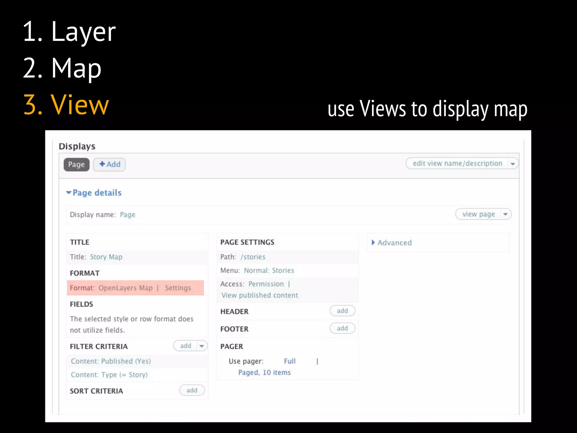Image resolution: width=577 pixels, height=433 pixels.
Task: Add a footer to the view
Action: point(342,328)
